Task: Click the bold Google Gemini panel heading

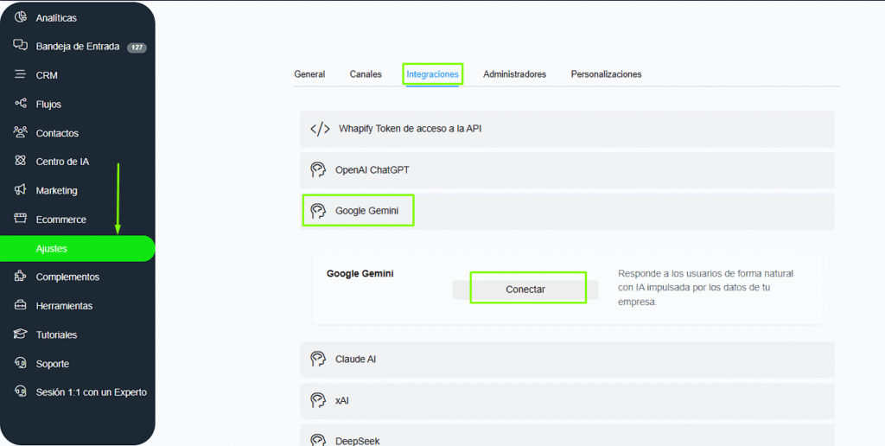Action: tap(360, 274)
